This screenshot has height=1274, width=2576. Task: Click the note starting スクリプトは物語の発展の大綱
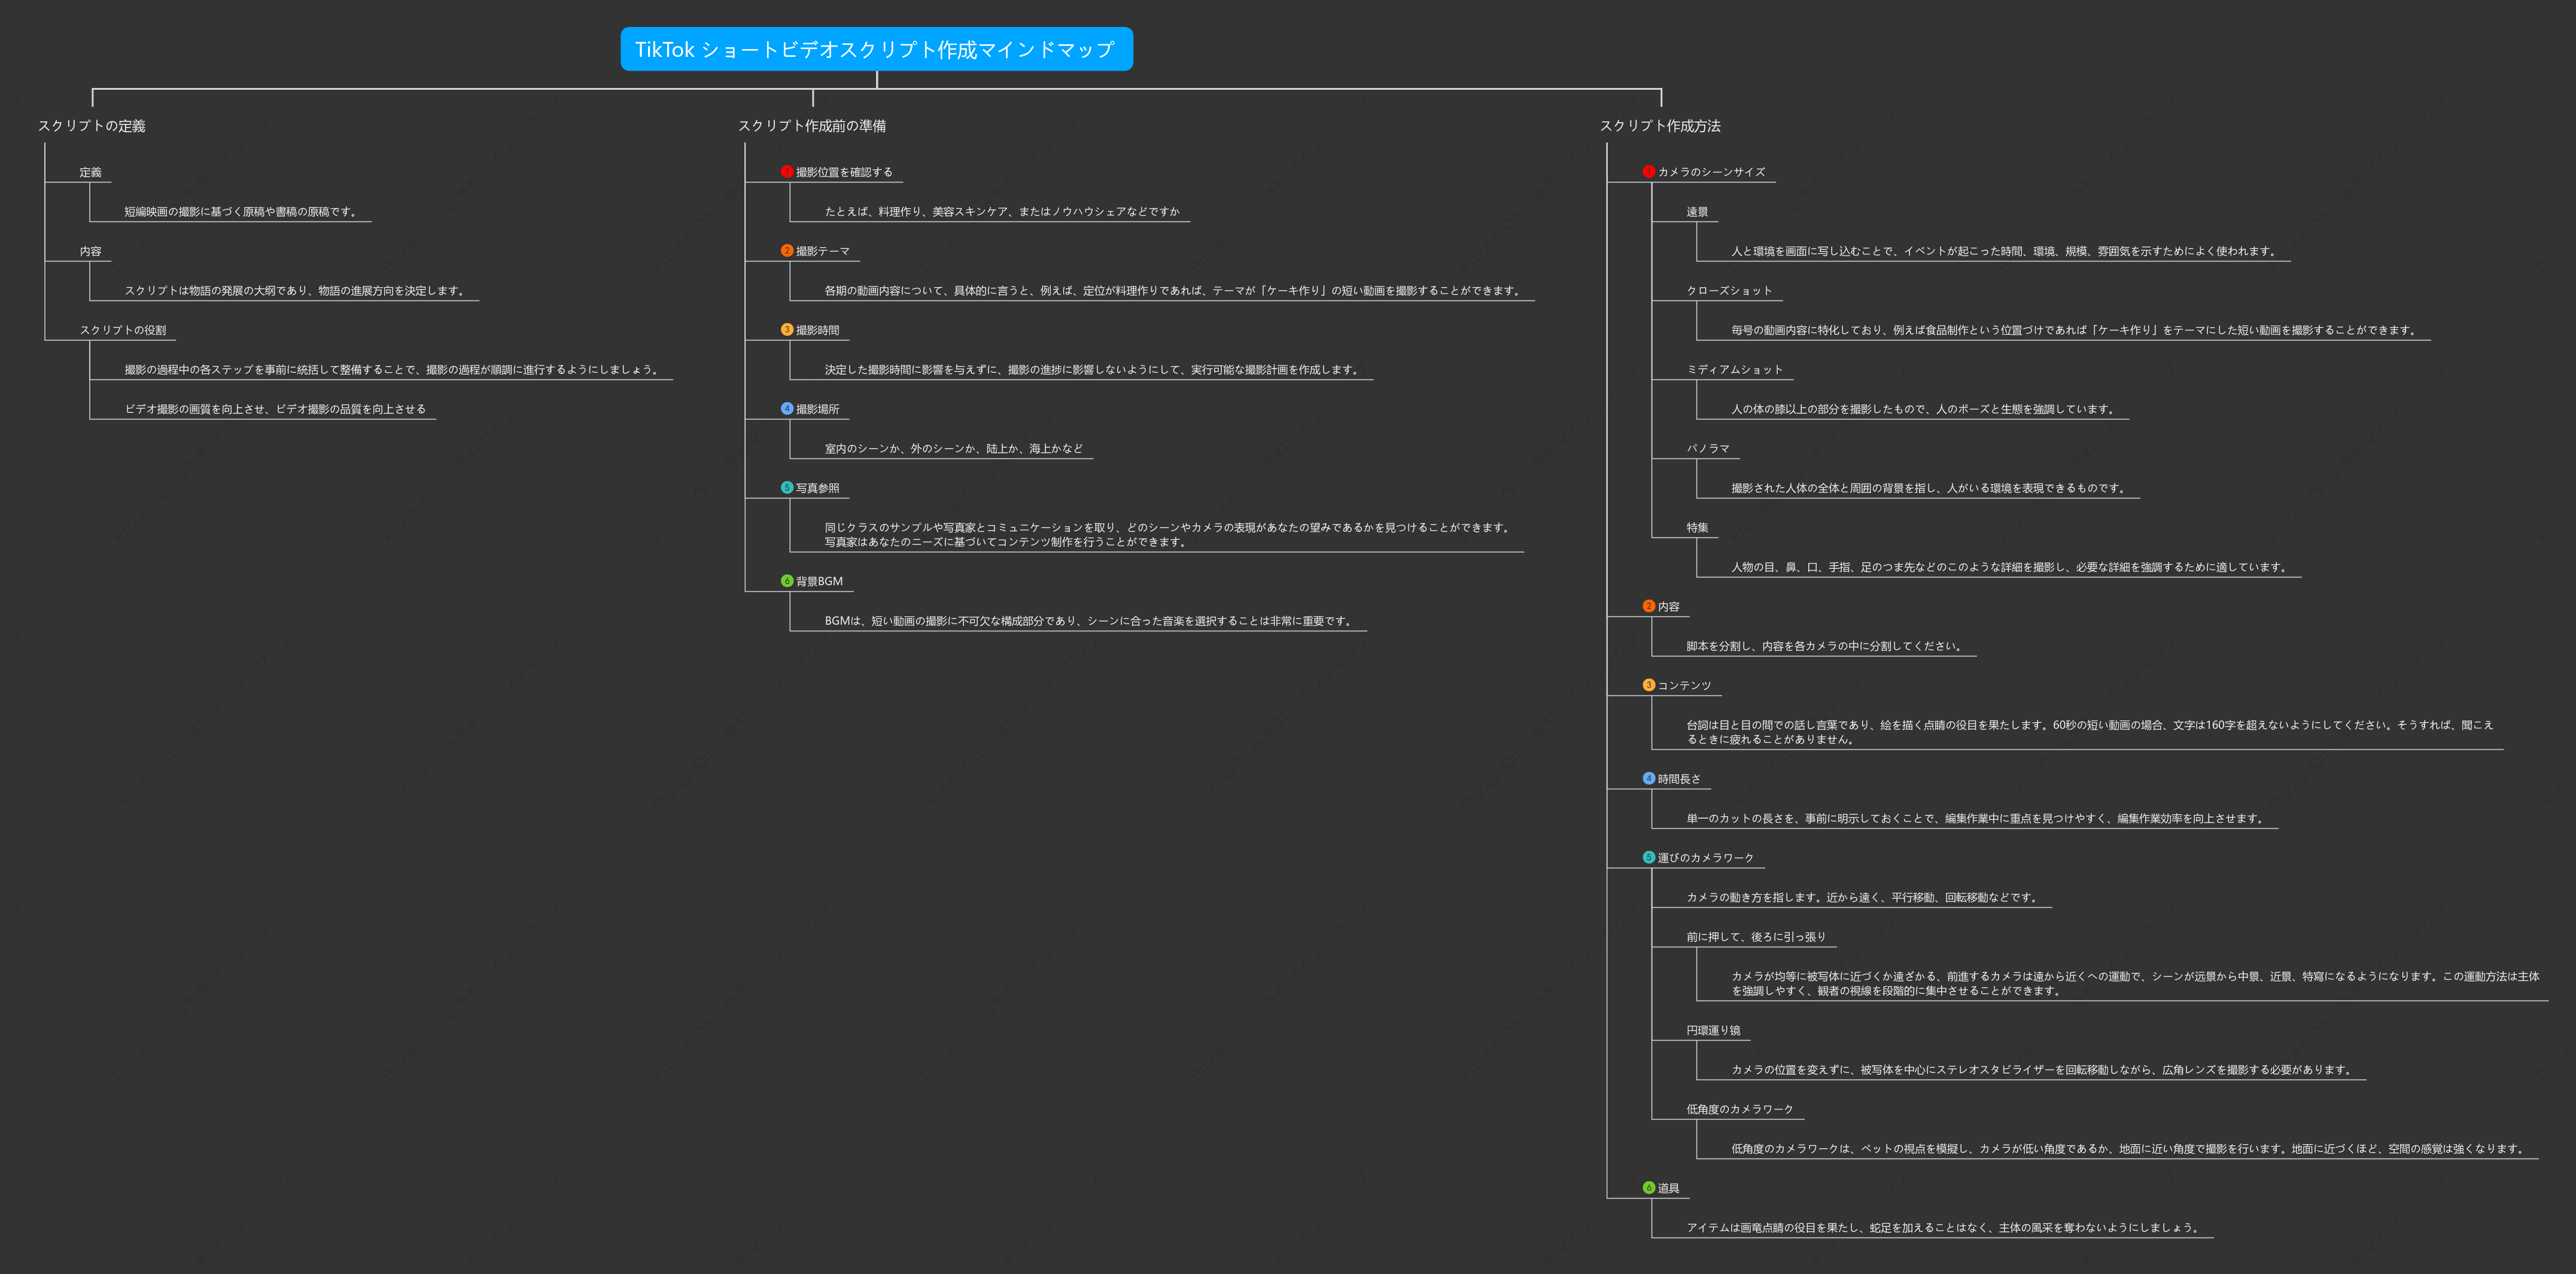(296, 291)
